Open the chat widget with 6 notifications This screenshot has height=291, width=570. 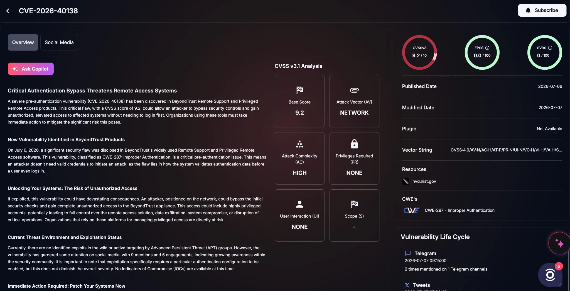tap(550, 275)
